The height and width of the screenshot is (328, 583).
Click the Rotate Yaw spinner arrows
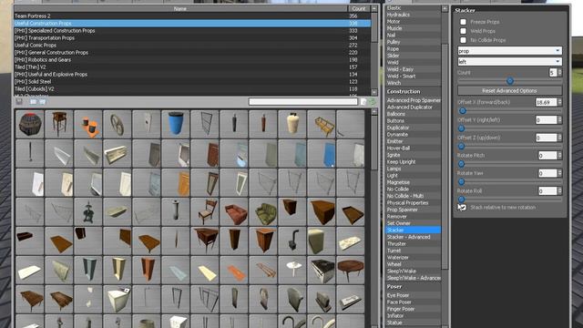(559, 173)
